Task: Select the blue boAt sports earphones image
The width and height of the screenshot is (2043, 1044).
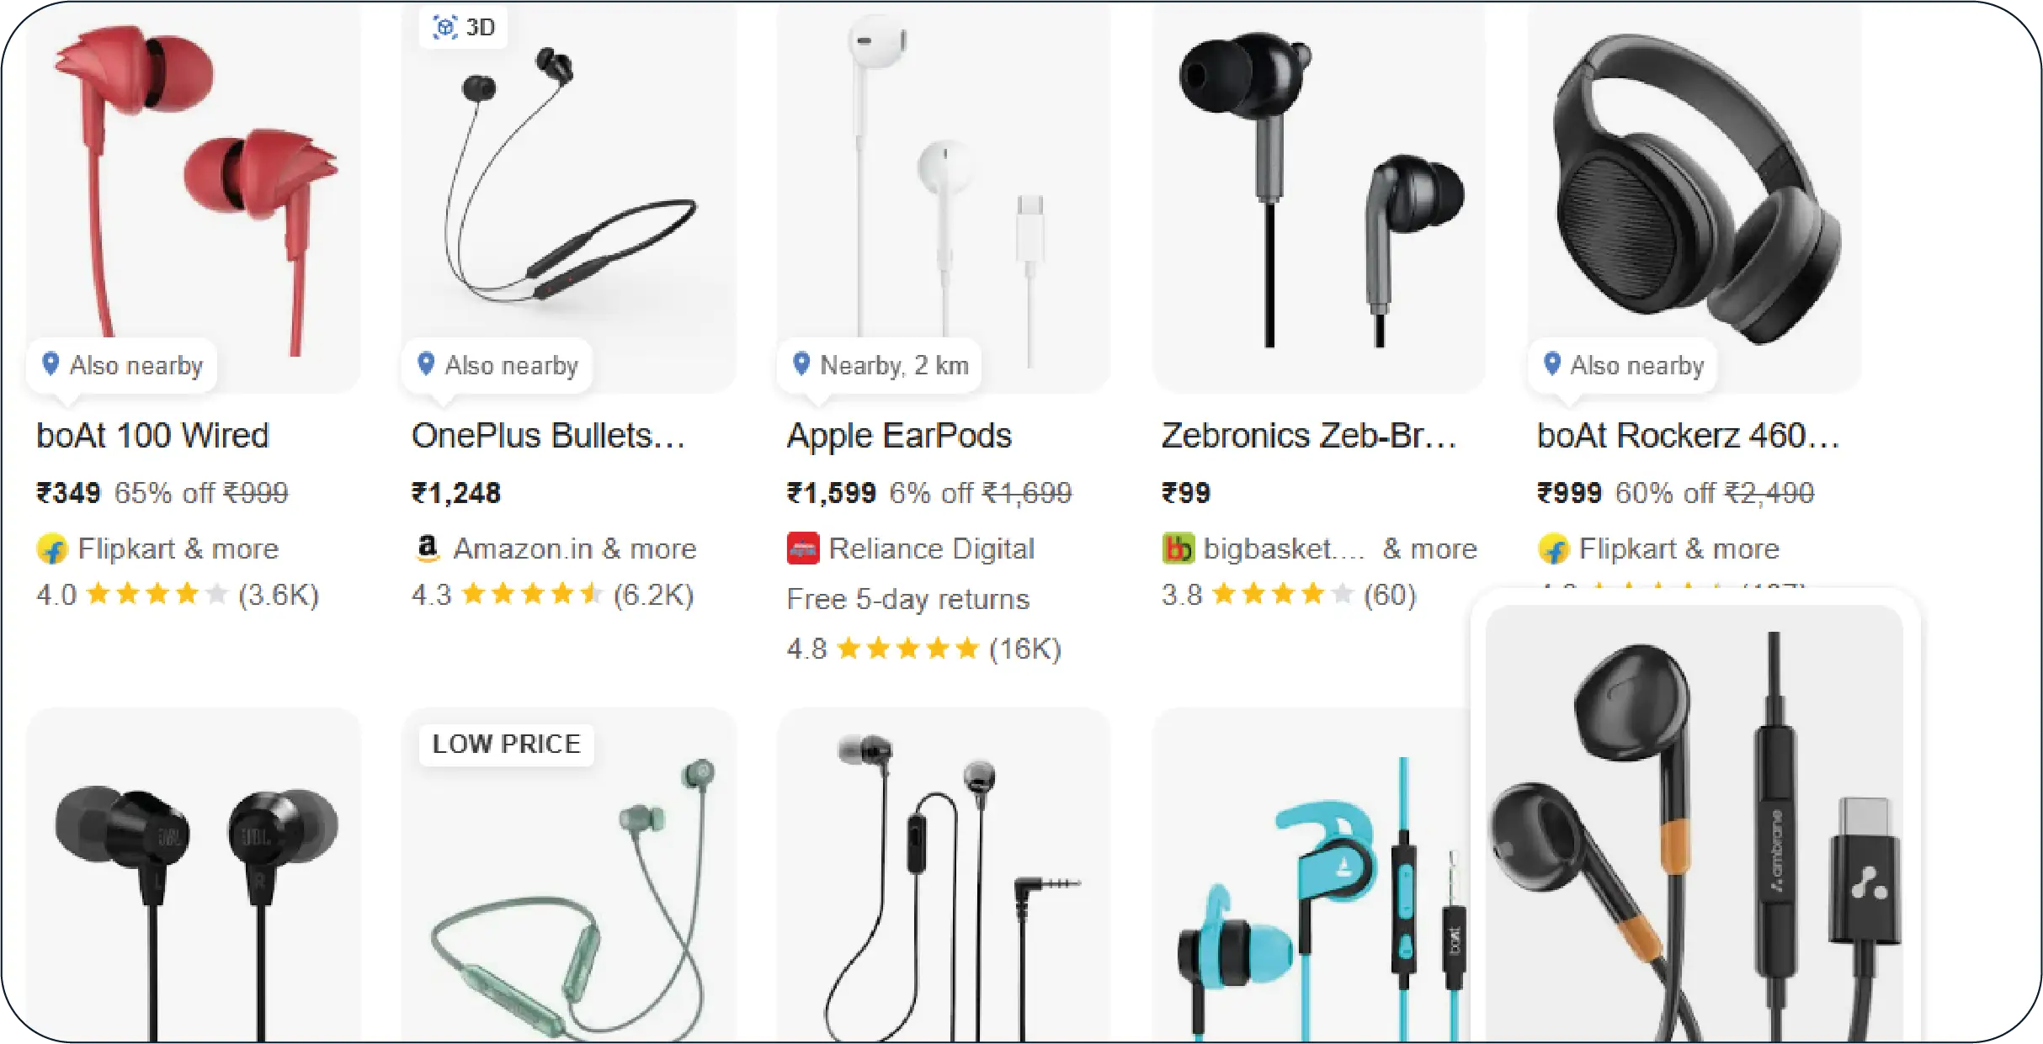Action: pyautogui.click(x=1313, y=875)
